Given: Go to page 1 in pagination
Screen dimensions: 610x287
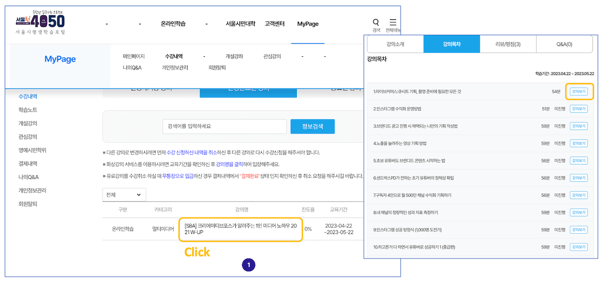Looking at the screenshot, I should tap(249, 265).
